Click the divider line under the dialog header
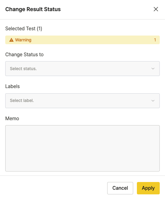 (82, 19)
